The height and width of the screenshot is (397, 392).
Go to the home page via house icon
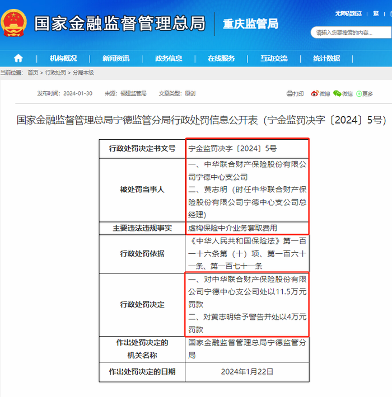(x=18, y=58)
